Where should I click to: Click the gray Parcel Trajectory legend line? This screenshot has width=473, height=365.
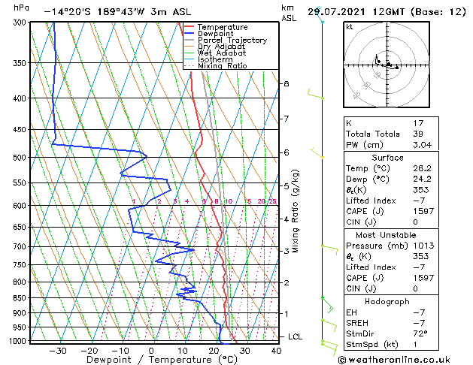click(x=189, y=40)
